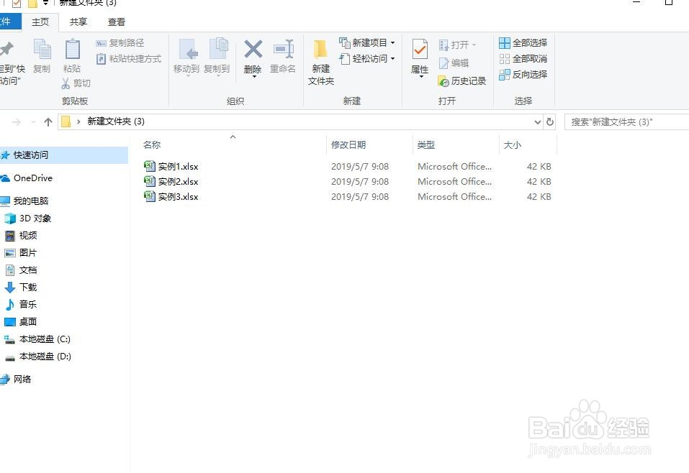Viewport: 689px width, 473px height.
Task: Expand the address bar dropdown arrow
Action: 537,121
